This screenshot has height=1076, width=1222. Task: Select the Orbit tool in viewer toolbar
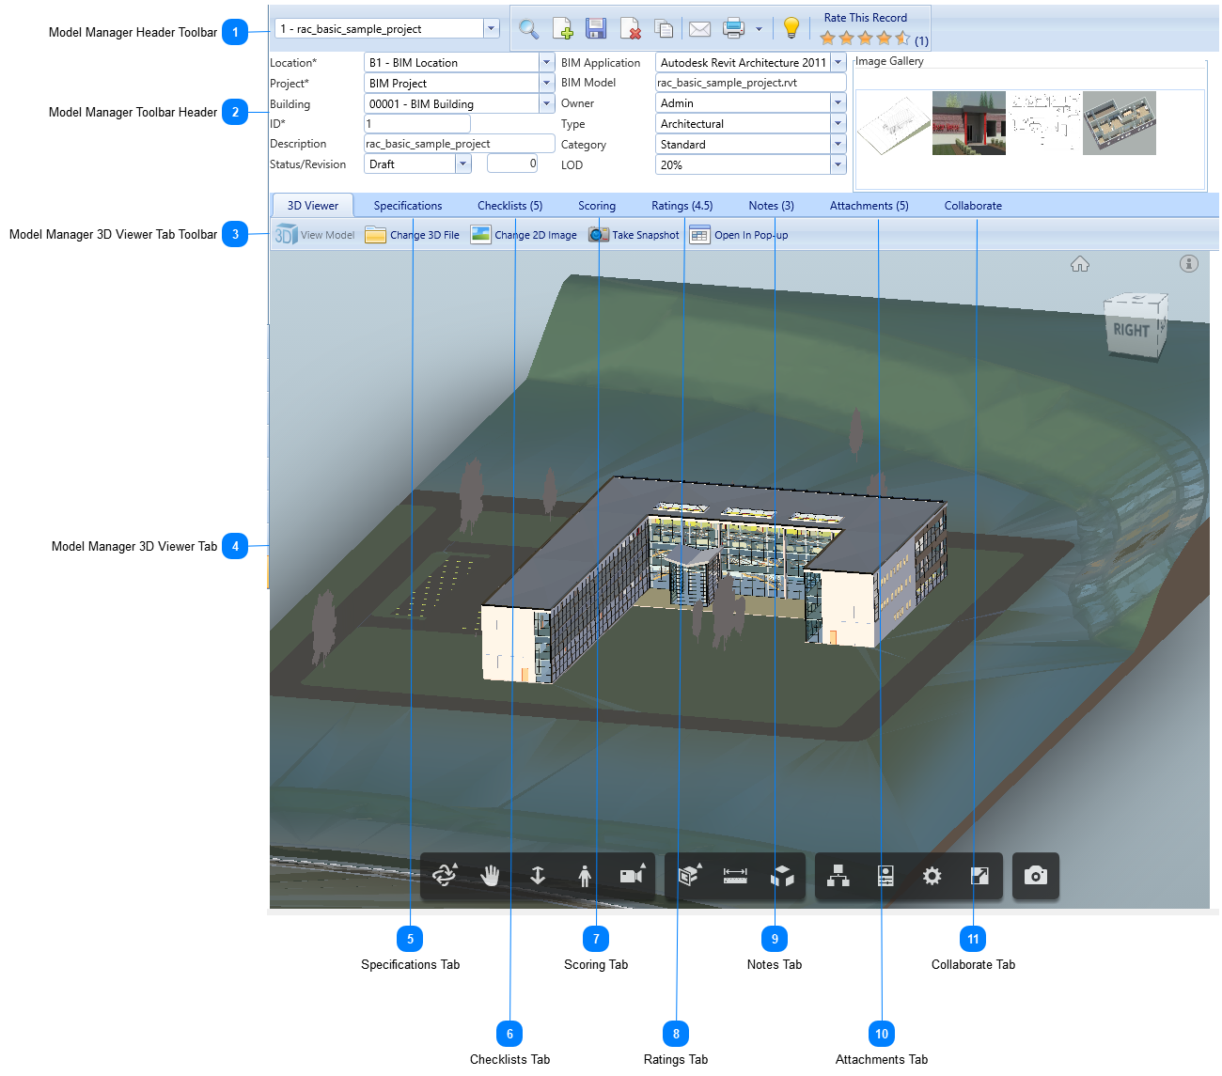445,876
